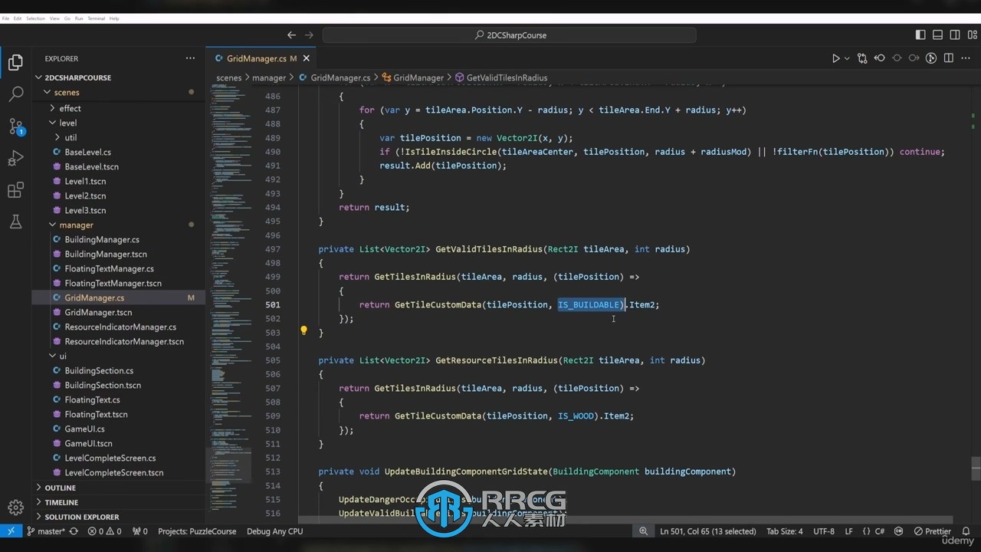Open the Explorer view in activity bar
Image resolution: width=981 pixels, height=552 pixels.
click(15, 63)
